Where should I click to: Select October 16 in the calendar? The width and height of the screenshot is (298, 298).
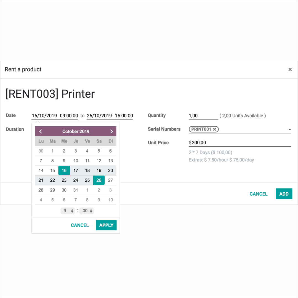click(64, 171)
